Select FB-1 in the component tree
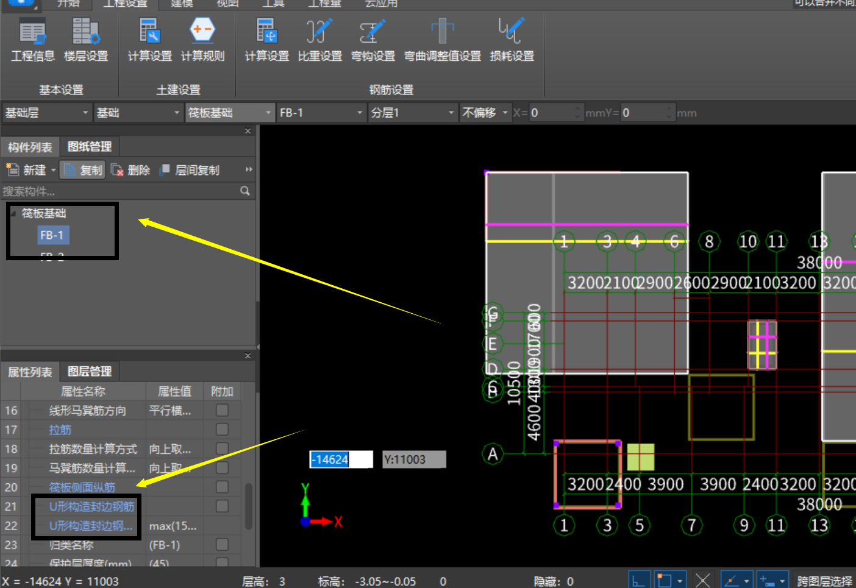Viewport: 856px width, 588px height. click(52, 235)
